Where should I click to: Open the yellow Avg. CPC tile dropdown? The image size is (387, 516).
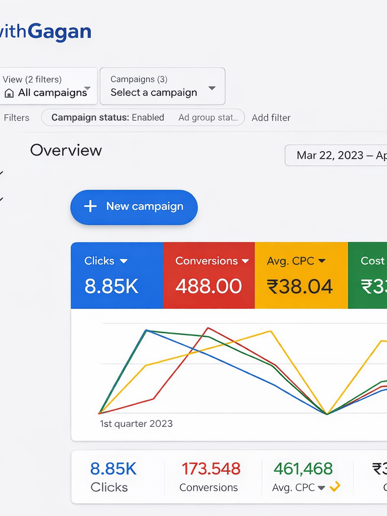tap(322, 262)
